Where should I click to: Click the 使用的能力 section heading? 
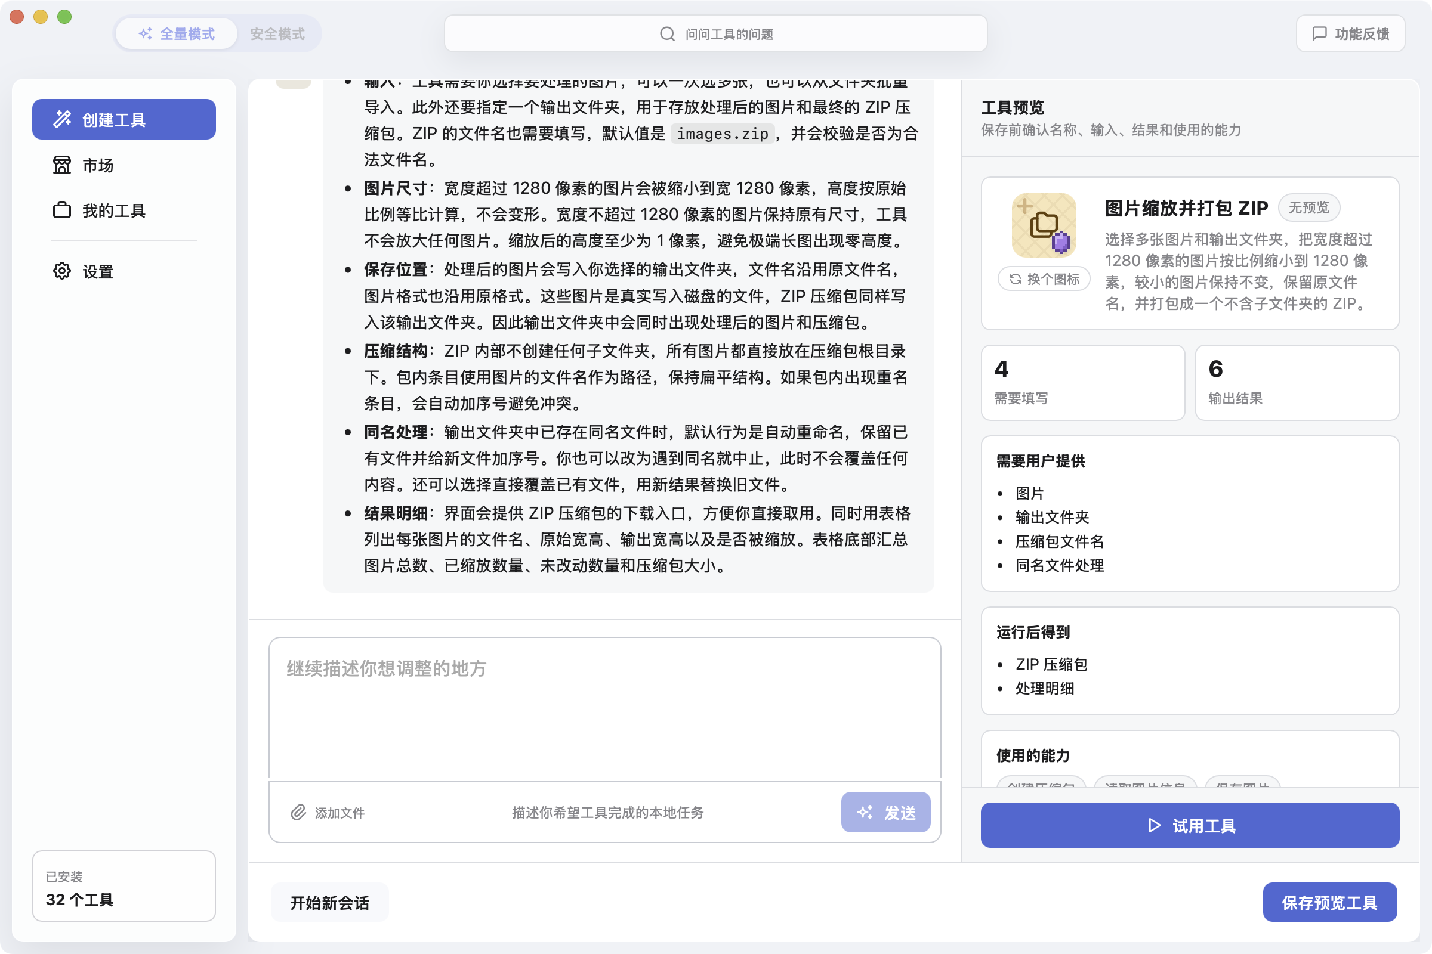[x=1033, y=755]
